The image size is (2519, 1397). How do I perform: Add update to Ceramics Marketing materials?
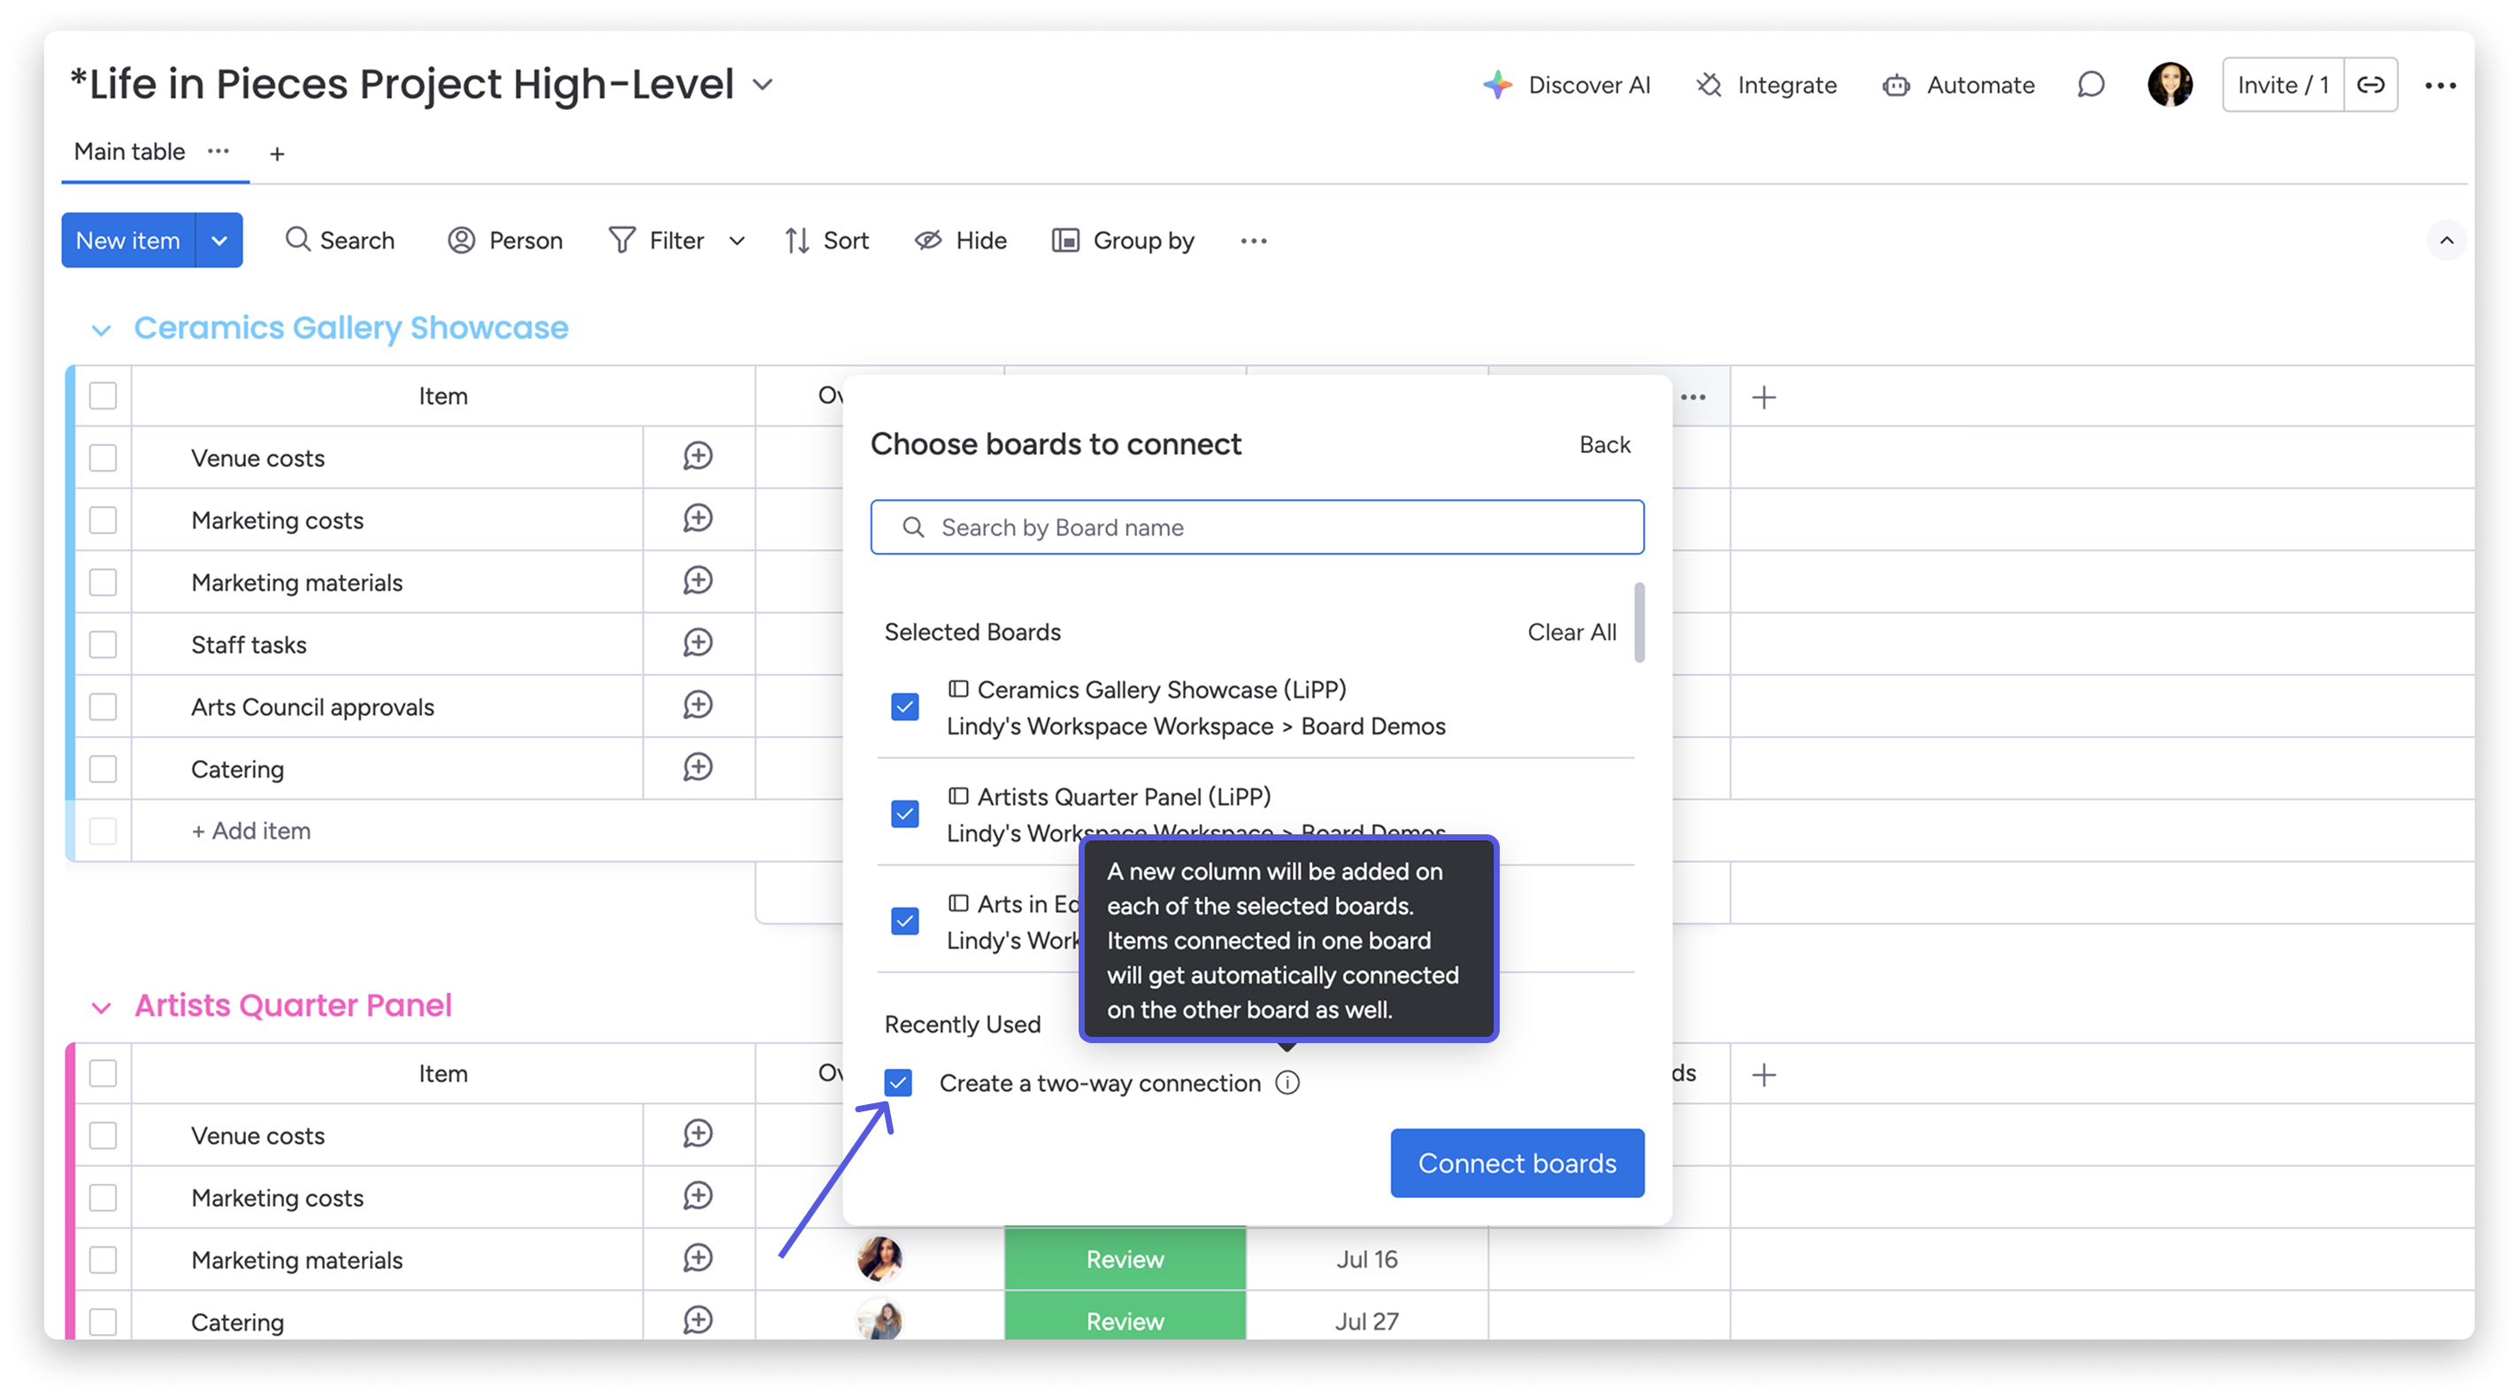point(697,580)
